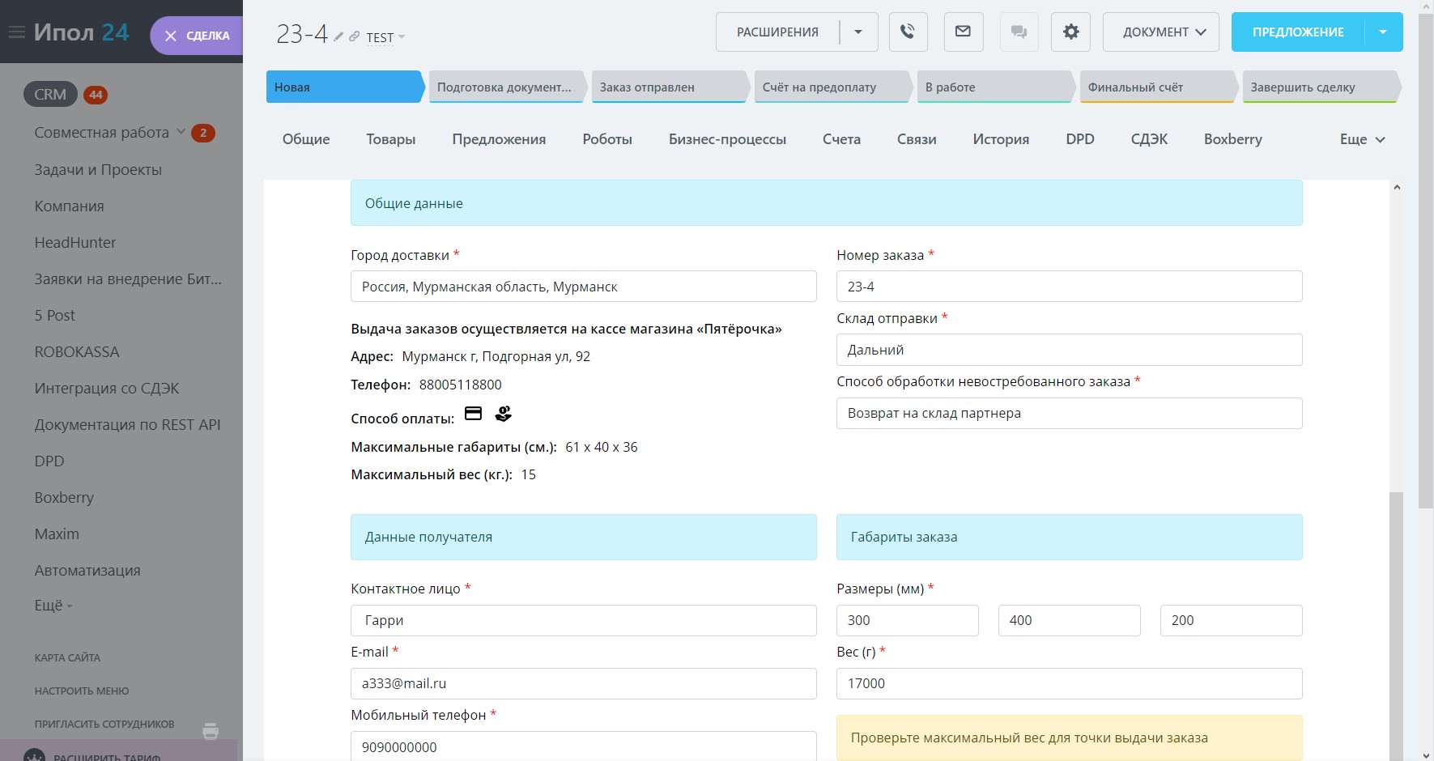
Task: Open the email envelope icon button
Action: (963, 32)
